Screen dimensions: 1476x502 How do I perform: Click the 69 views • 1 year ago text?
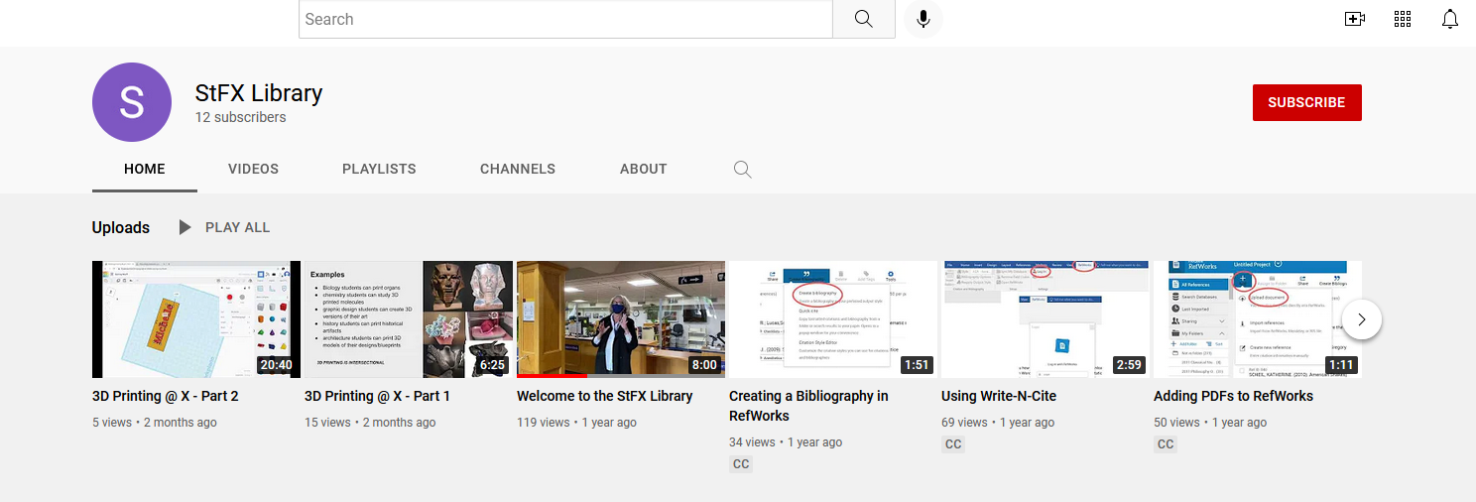click(x=998, y=423)
